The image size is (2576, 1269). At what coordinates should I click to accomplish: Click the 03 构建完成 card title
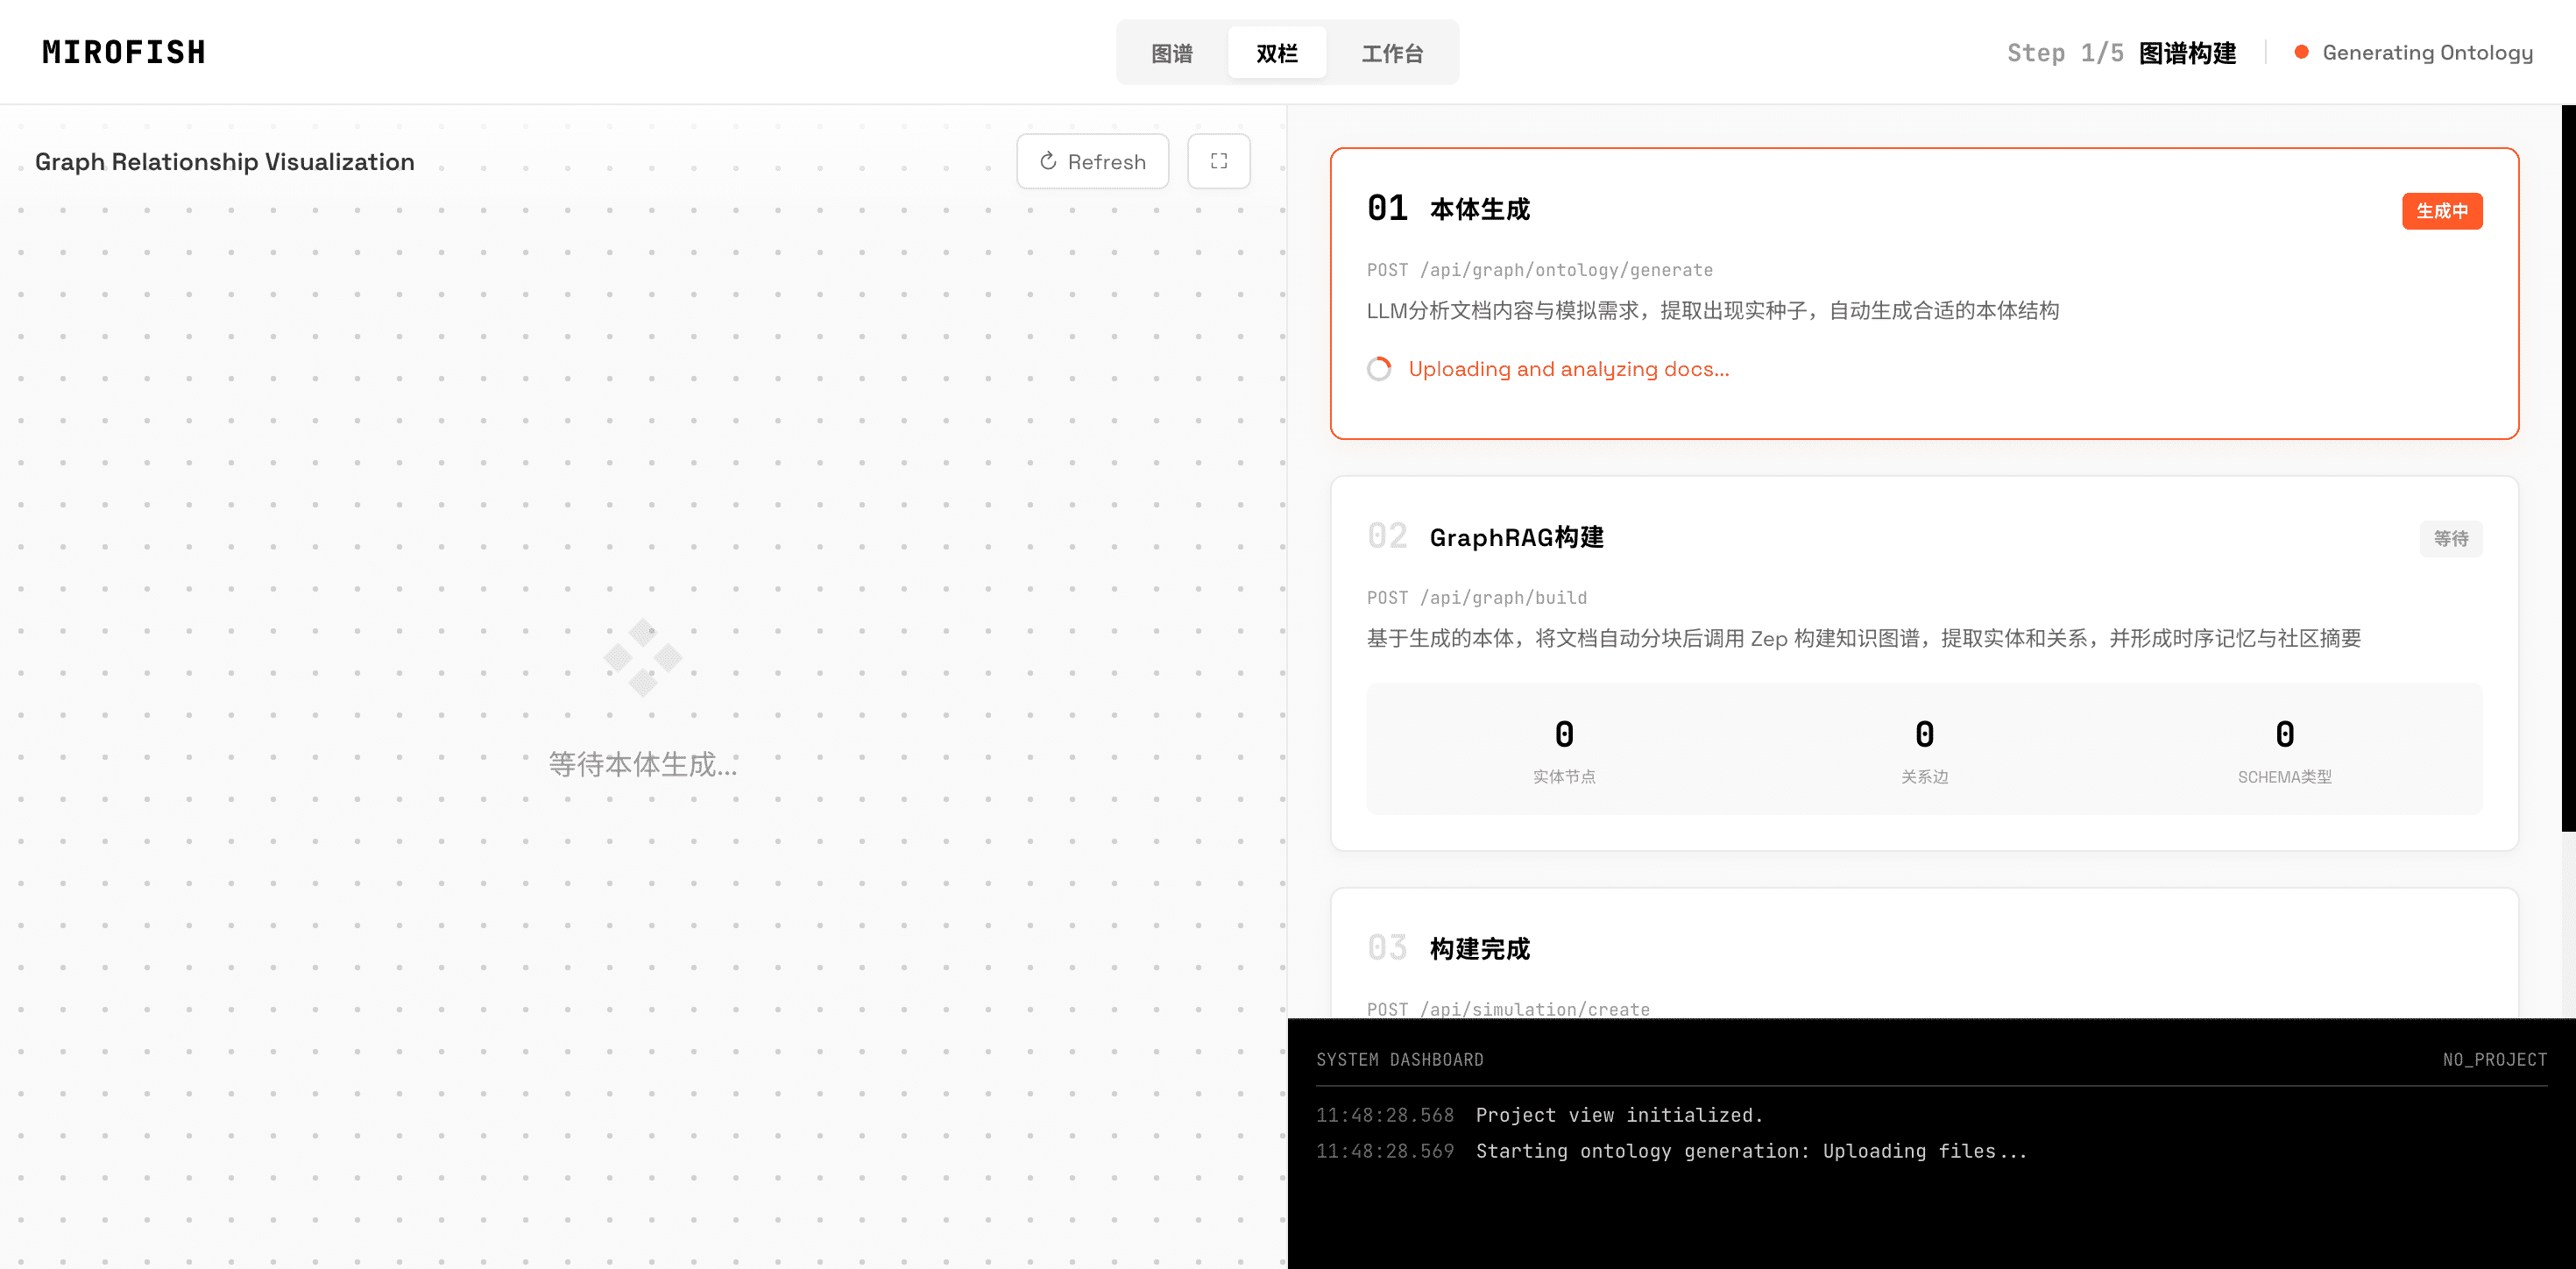[x=1479, y=948]
